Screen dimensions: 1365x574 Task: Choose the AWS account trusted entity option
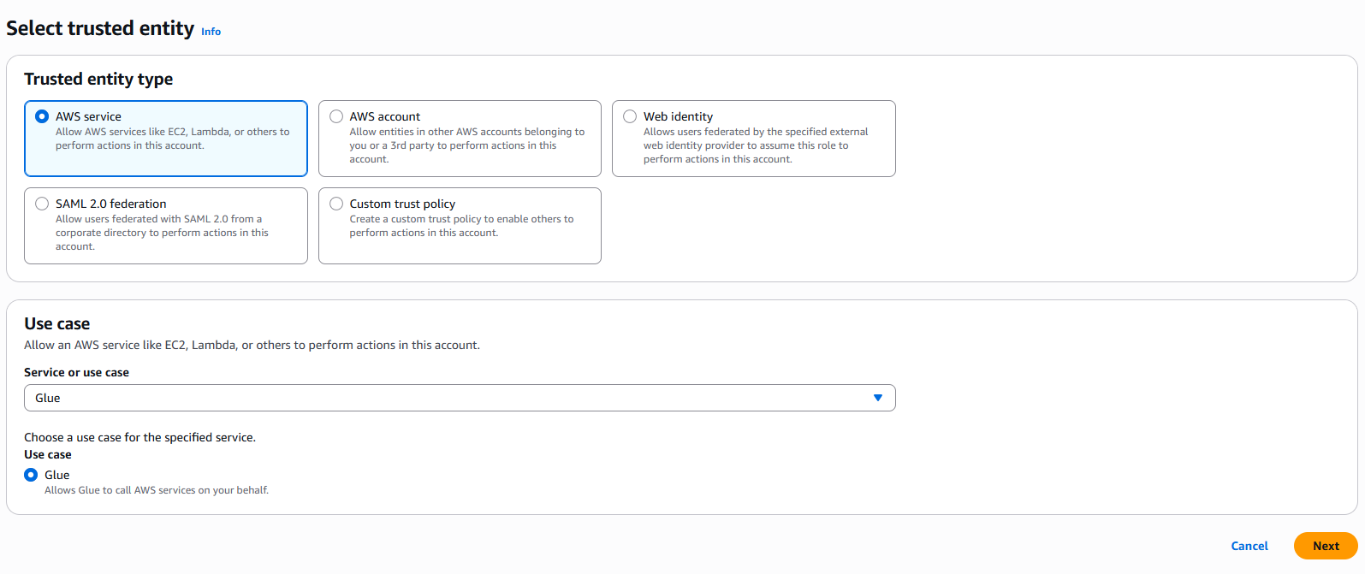tap(336, 116)
